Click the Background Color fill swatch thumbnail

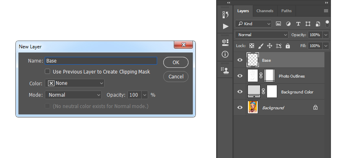[254, 91]
